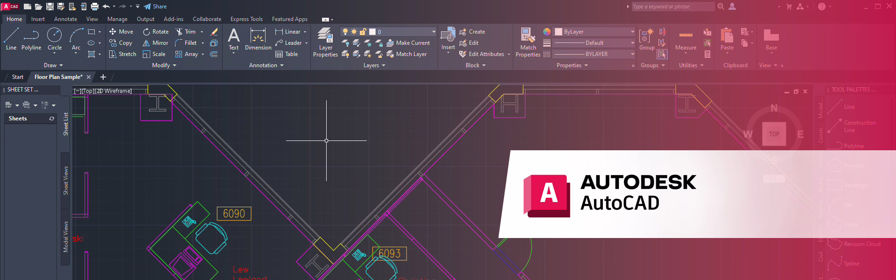Select the Circle tool
The image size is (896, 280).
55,38
